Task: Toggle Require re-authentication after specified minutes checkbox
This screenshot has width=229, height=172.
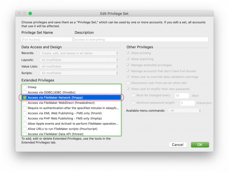Action: coord(25,108)
